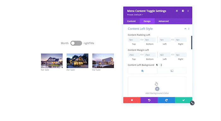Image resolution: width=221 pixels, height=121 pixels.
Task: Switch to the Advanced tab
Action: (x=164, y=21)
